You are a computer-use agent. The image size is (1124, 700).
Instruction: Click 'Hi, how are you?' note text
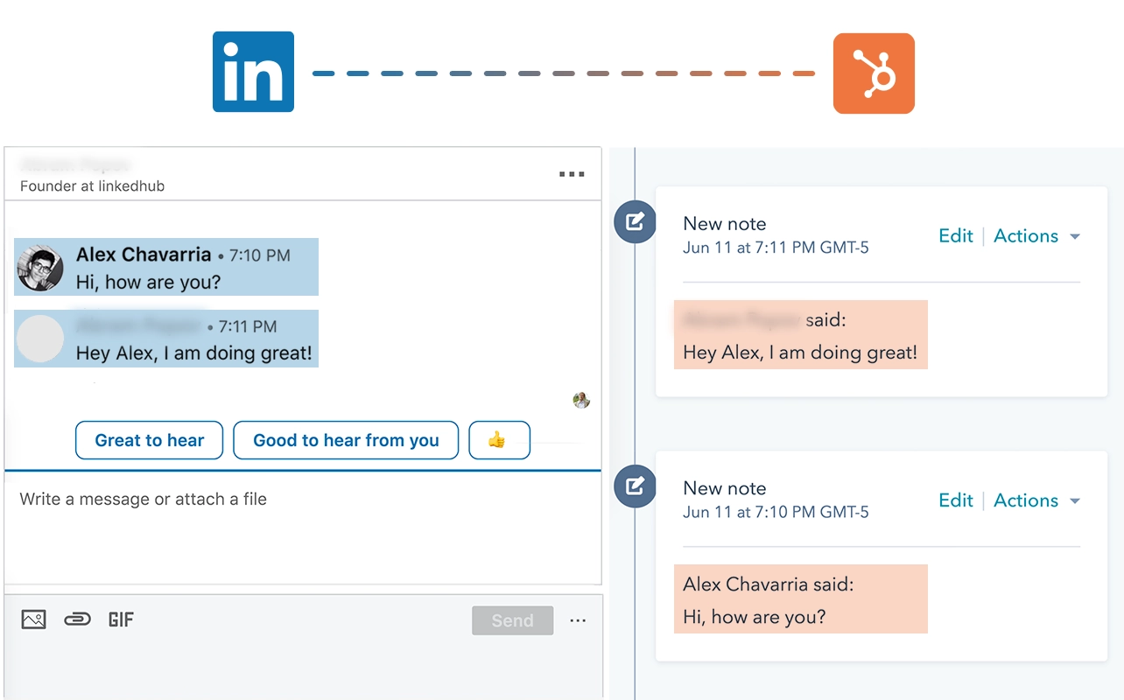click(755, 617)
